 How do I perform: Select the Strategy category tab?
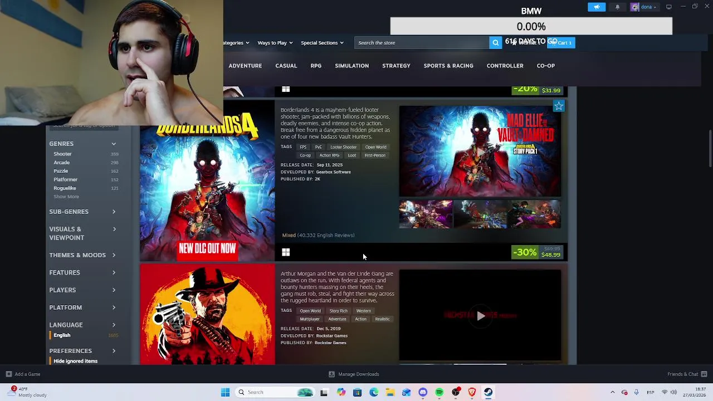pos(396,66)
